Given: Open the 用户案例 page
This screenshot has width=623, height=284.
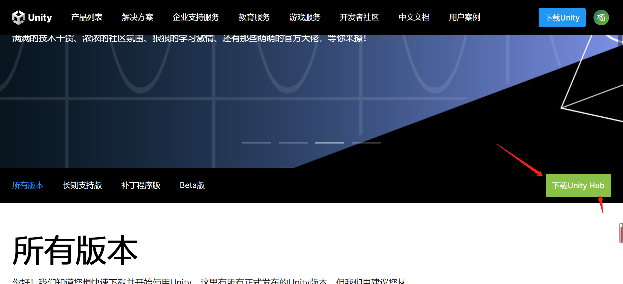Looking at the screenshot, I should [465, 17].
